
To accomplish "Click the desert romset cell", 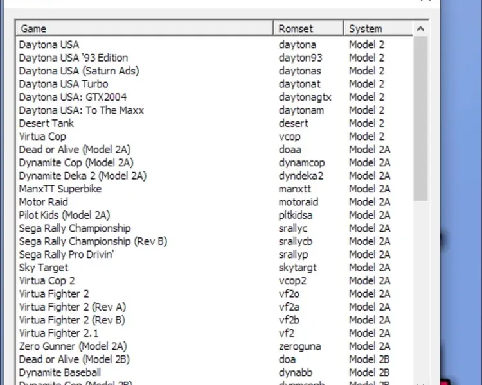I will (x=293, y=123).
